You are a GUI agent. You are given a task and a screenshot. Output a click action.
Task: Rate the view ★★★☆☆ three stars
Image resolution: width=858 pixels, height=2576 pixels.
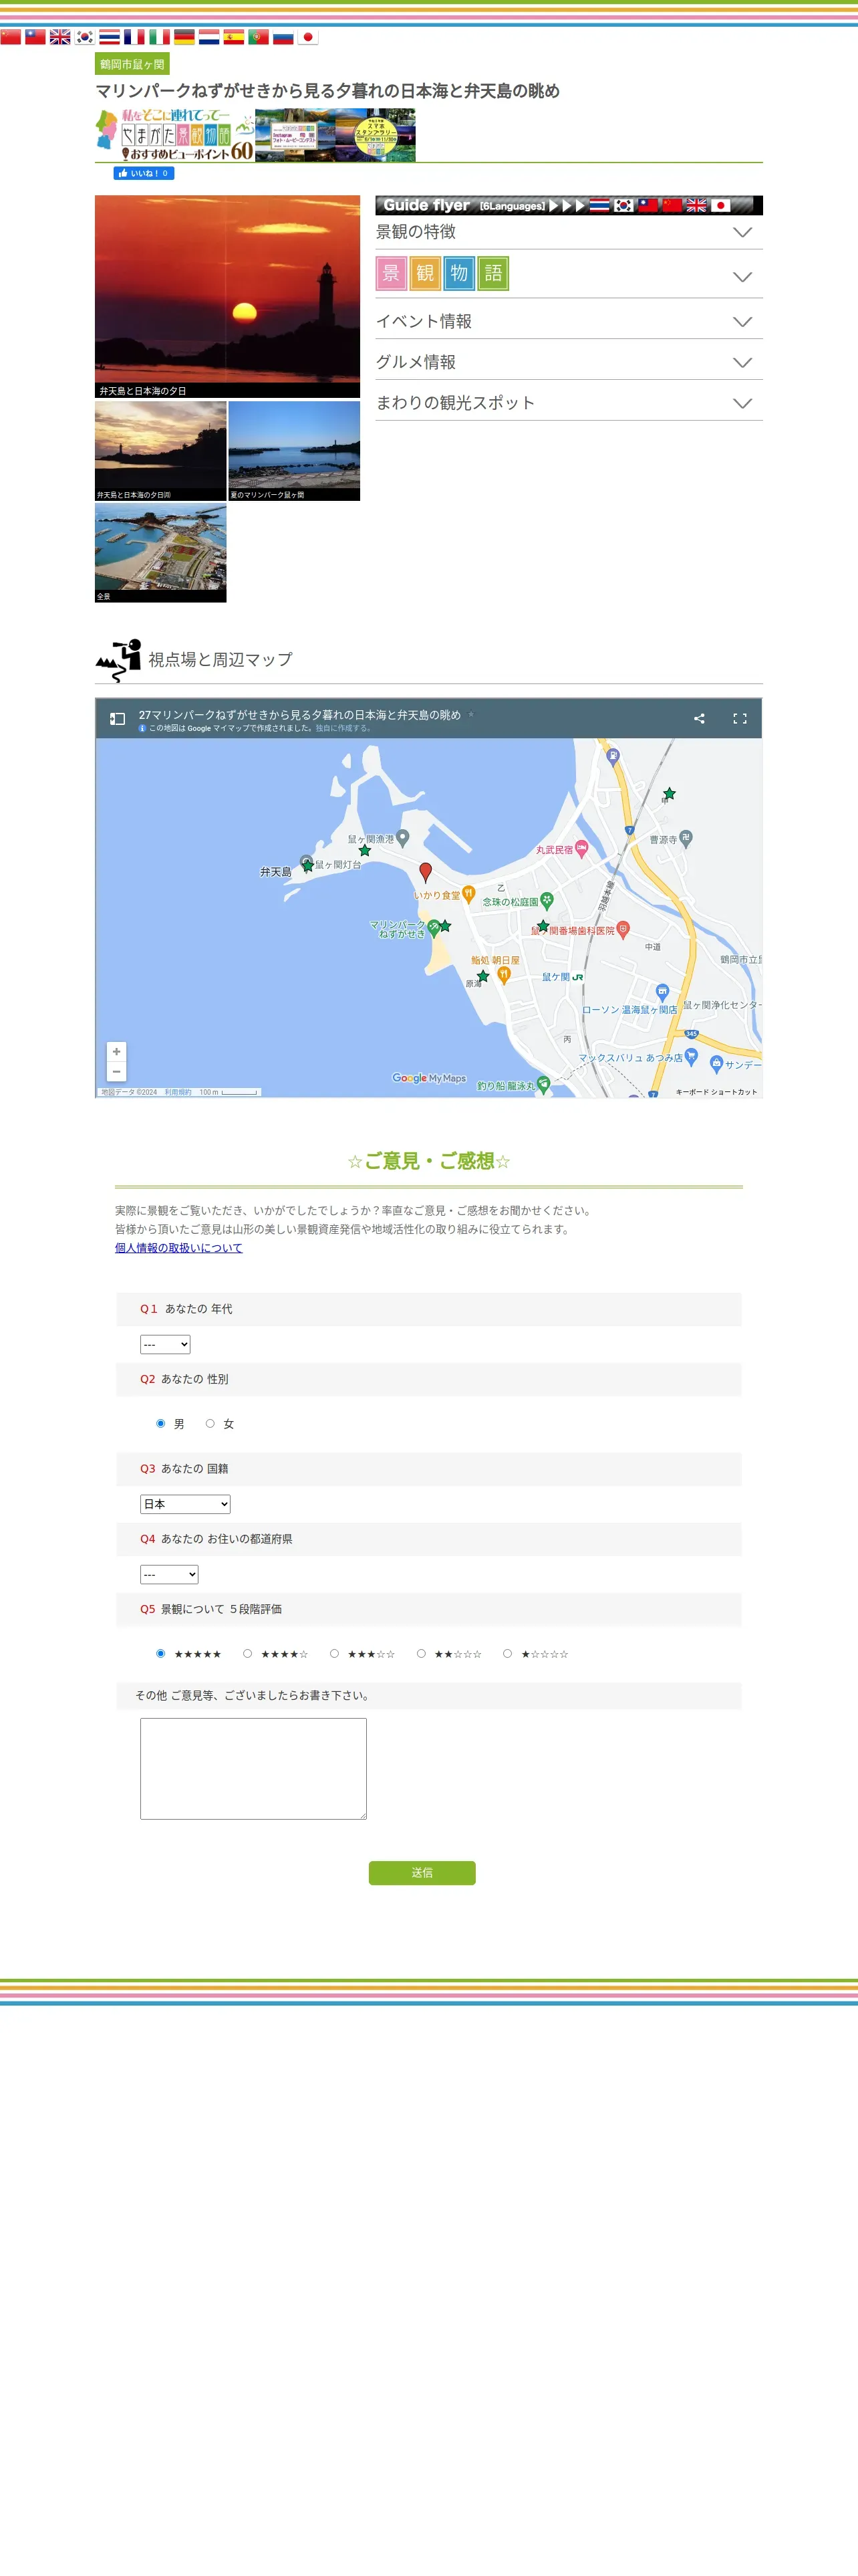pyautogui.click(x=335, y=1654)
